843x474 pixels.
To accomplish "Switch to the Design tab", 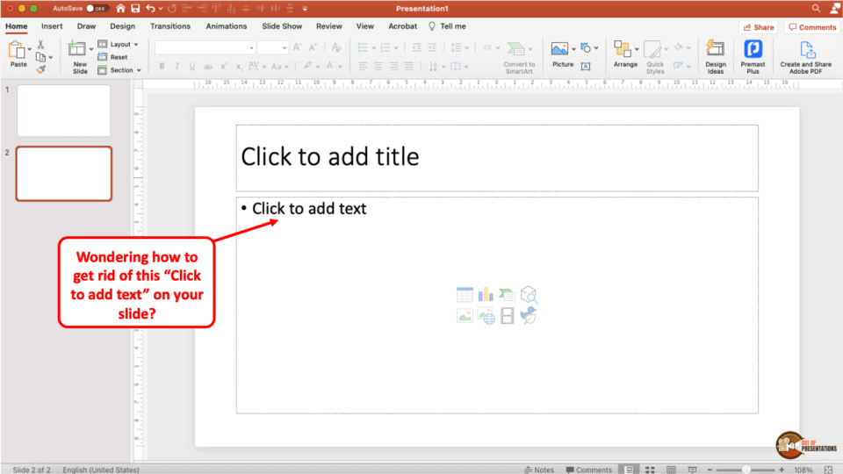I will coord(123,26).
